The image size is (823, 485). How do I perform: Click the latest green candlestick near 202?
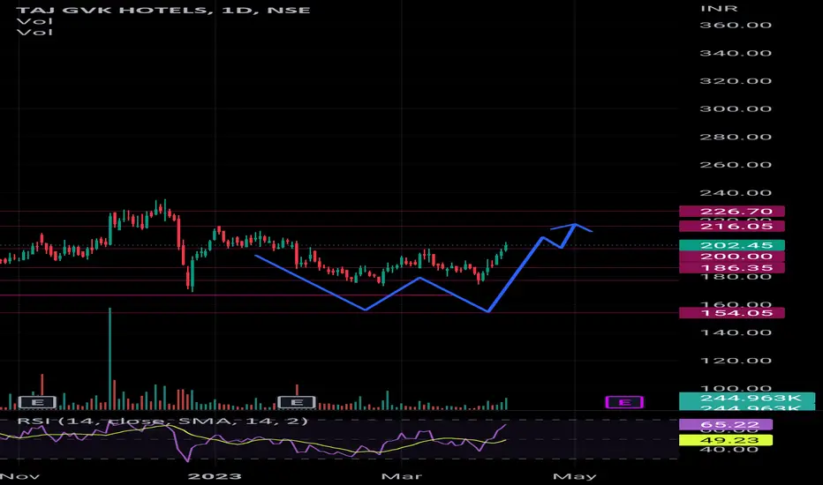pyautogui.click(x=506, y=246)
